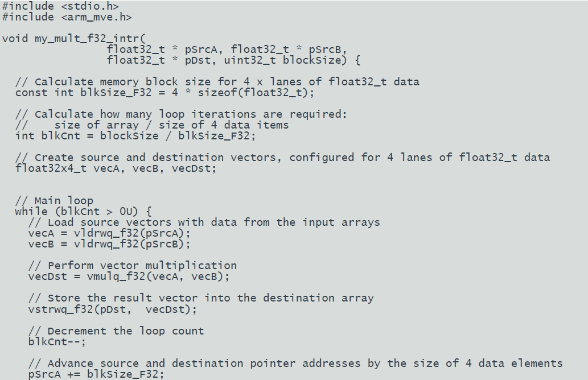Click the 'pSrcA += blkSize_F32;' line

click(96, 374)
